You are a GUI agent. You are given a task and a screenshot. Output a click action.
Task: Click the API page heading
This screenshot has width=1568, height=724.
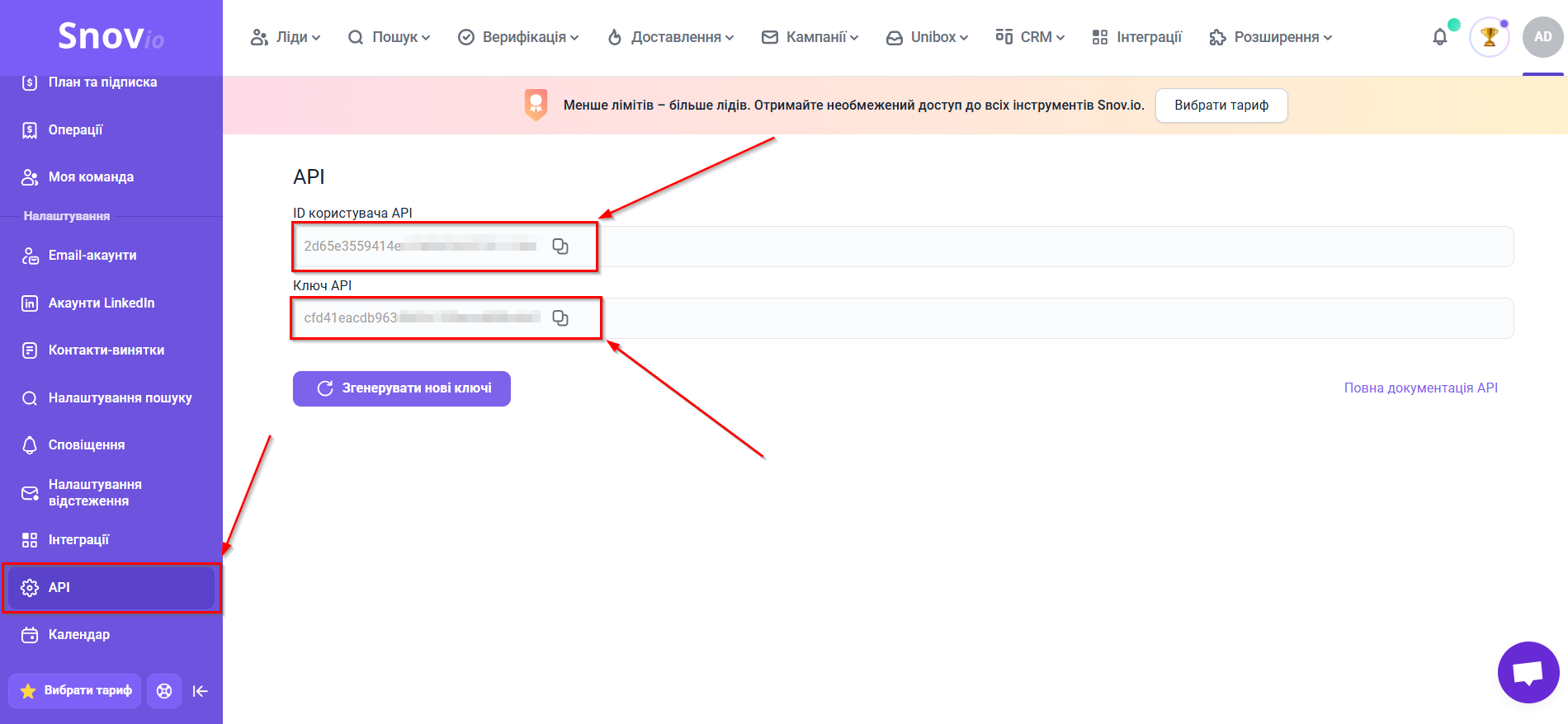coord(309,177)
